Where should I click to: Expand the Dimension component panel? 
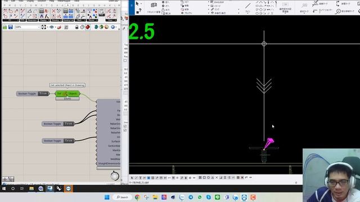[32, 20]
